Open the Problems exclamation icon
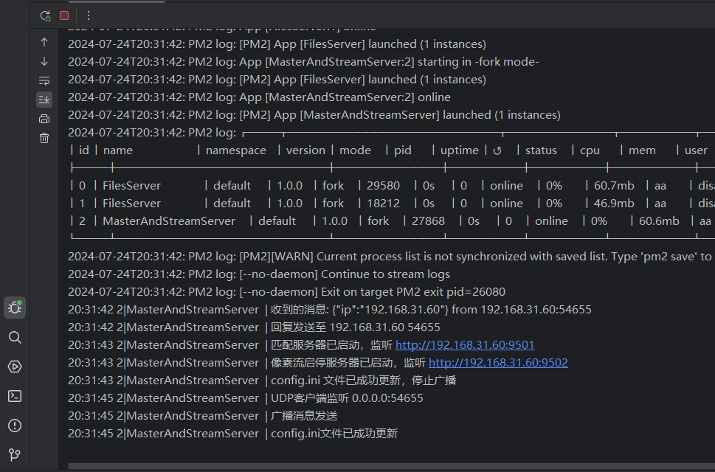The image size is (715, 472). [15, 426]
